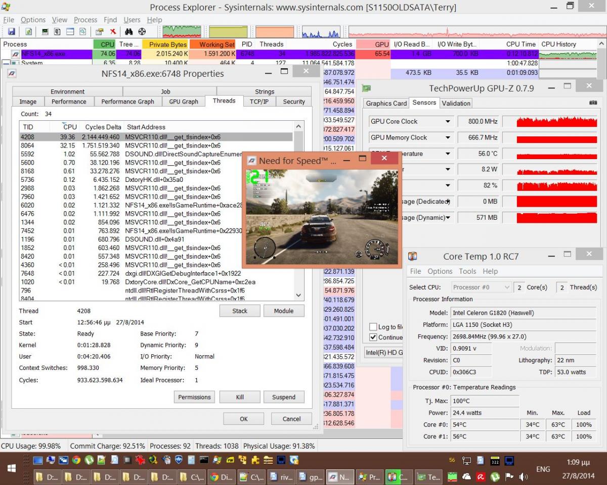Open the sensor dropdown beside 56.0 °C

448,154
